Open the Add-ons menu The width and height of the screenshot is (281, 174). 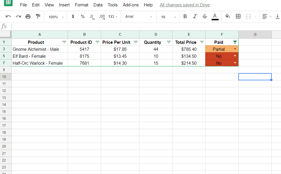(131, 5)
